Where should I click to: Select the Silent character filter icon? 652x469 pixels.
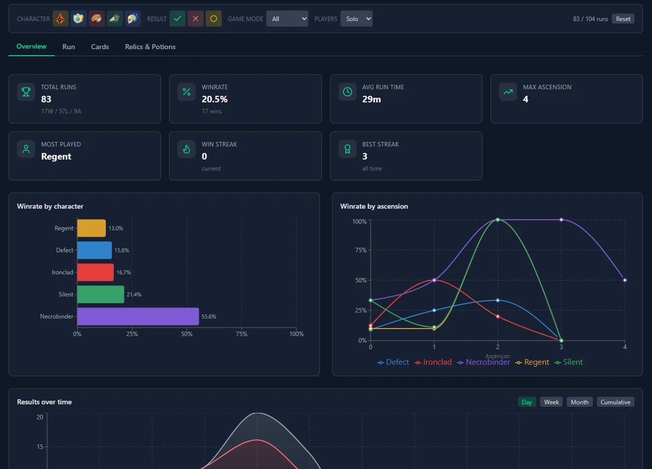click(114, 19)
